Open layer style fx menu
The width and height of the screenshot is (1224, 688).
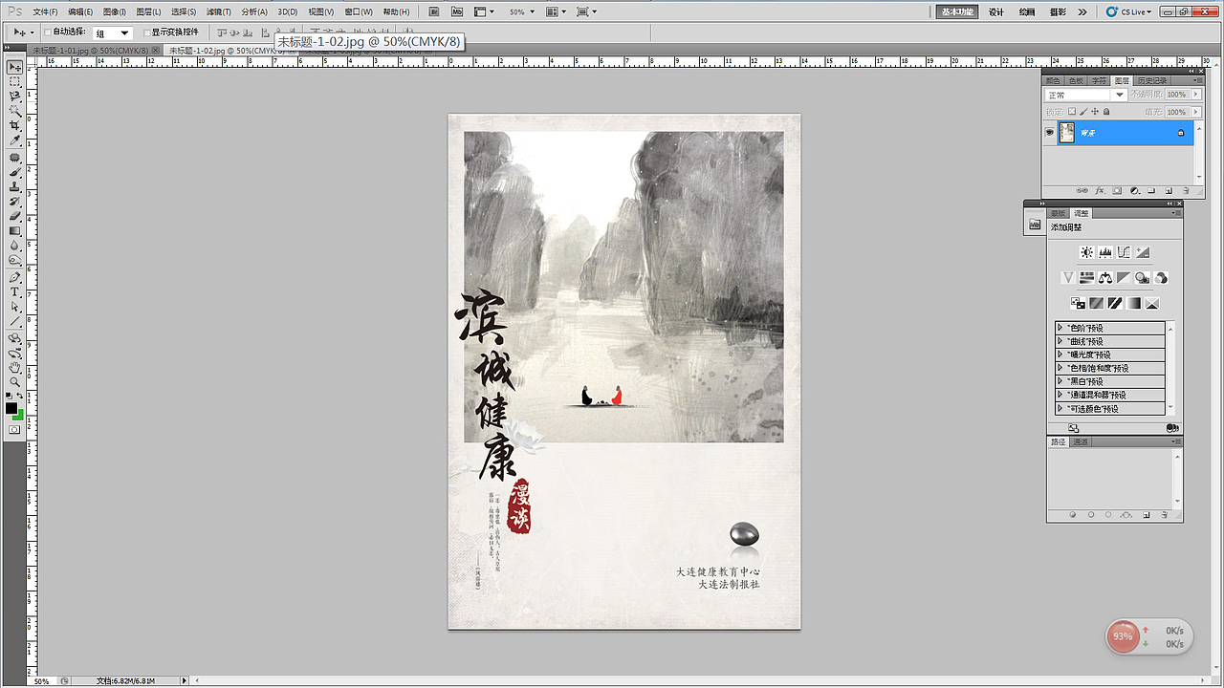(x=1100, y=191)
